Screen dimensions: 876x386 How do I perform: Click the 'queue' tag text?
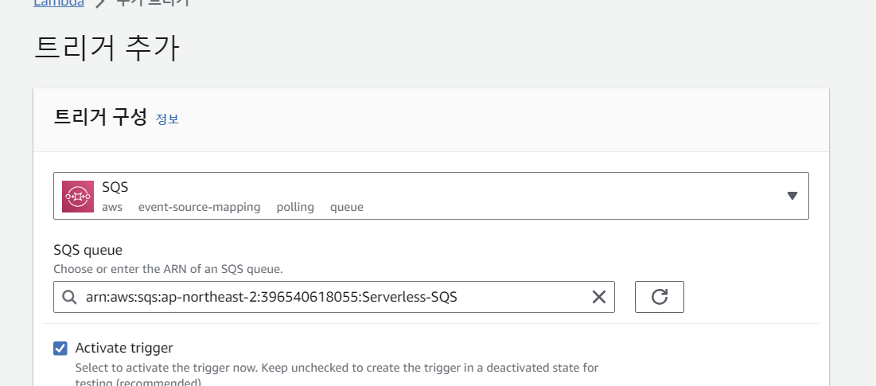[x=347, y=207]
